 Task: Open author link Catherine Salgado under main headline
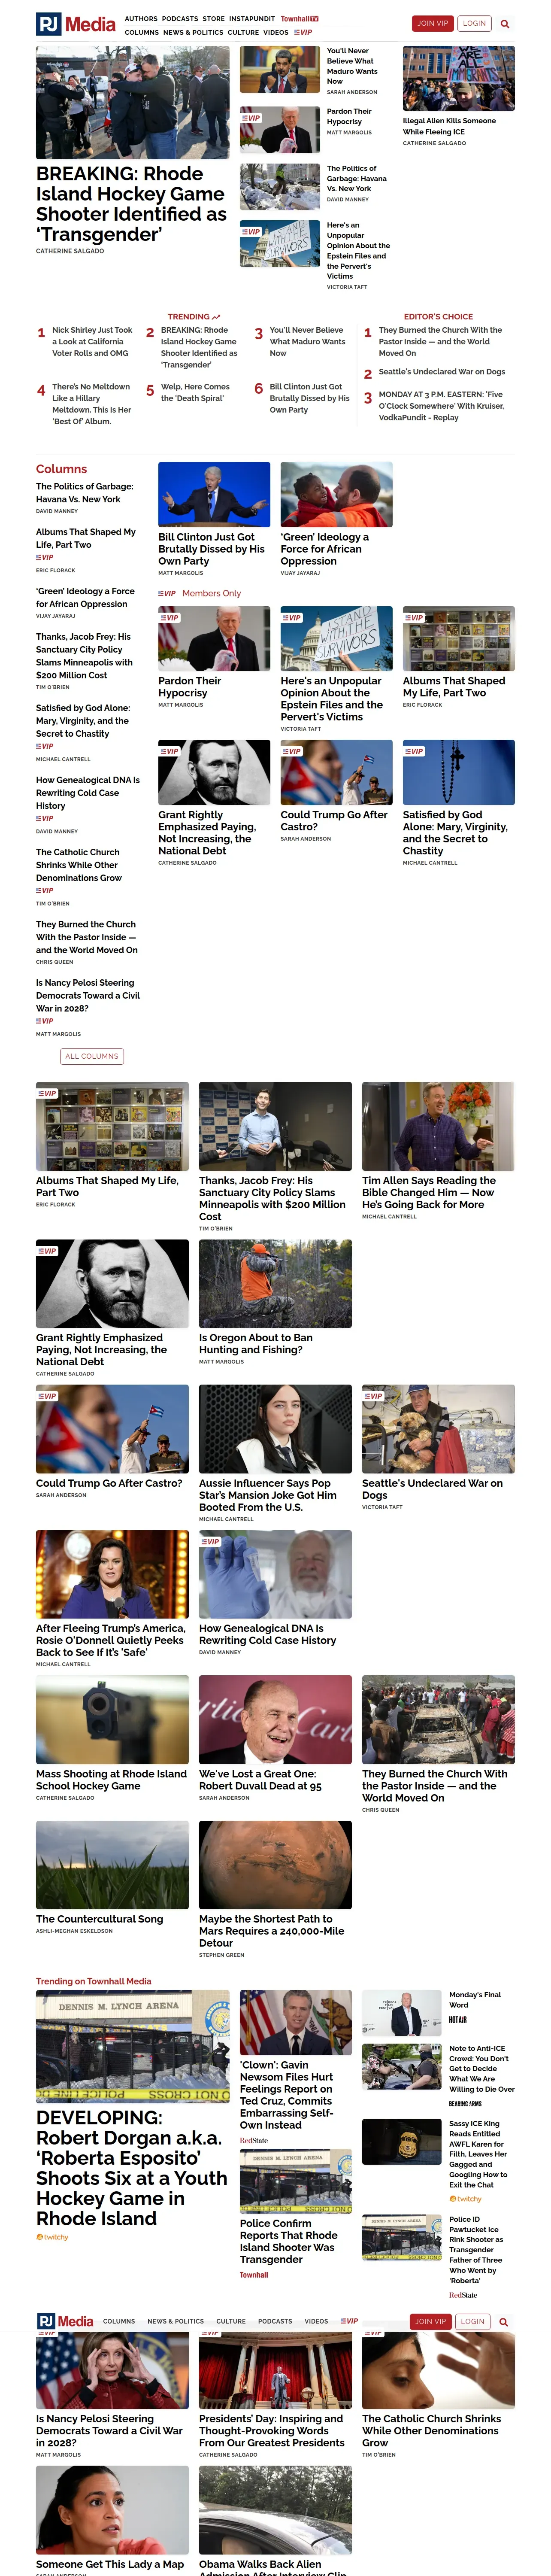[x=70, y=251]
